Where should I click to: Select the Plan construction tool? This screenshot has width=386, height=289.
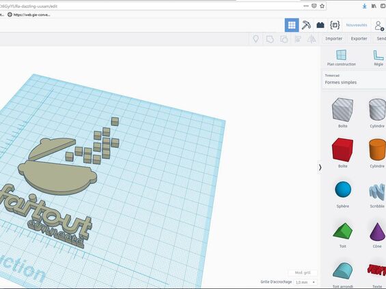coord(341,58)
